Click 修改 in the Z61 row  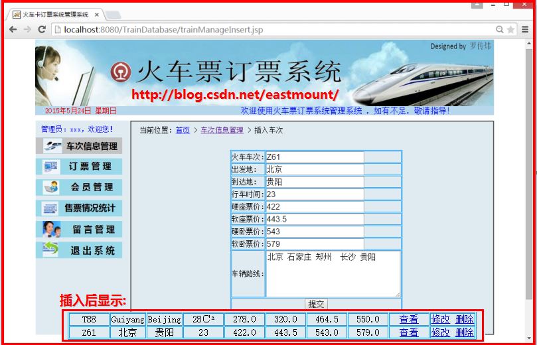tap(441, 332)
